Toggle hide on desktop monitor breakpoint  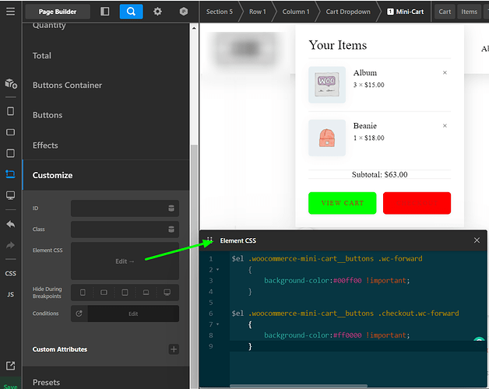pyautogui.click(x=167, y=293)
